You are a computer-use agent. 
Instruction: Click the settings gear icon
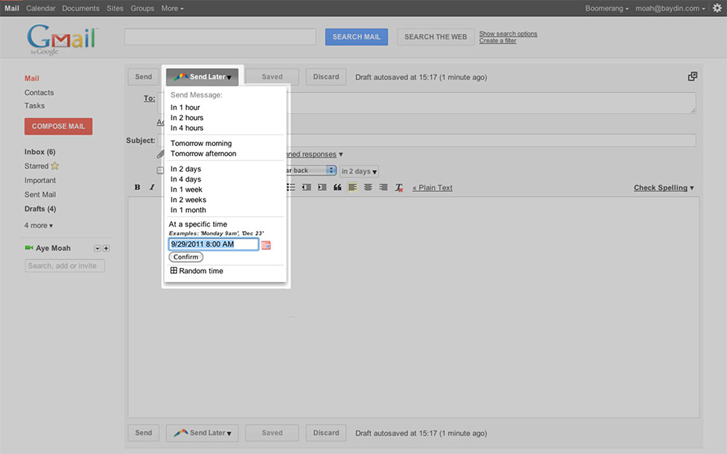717,8
